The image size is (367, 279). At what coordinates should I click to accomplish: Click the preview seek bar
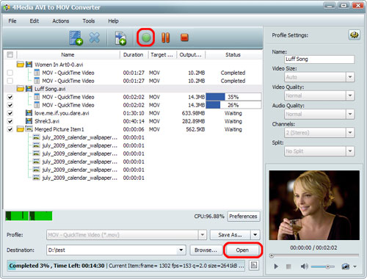tap(314, 256)
